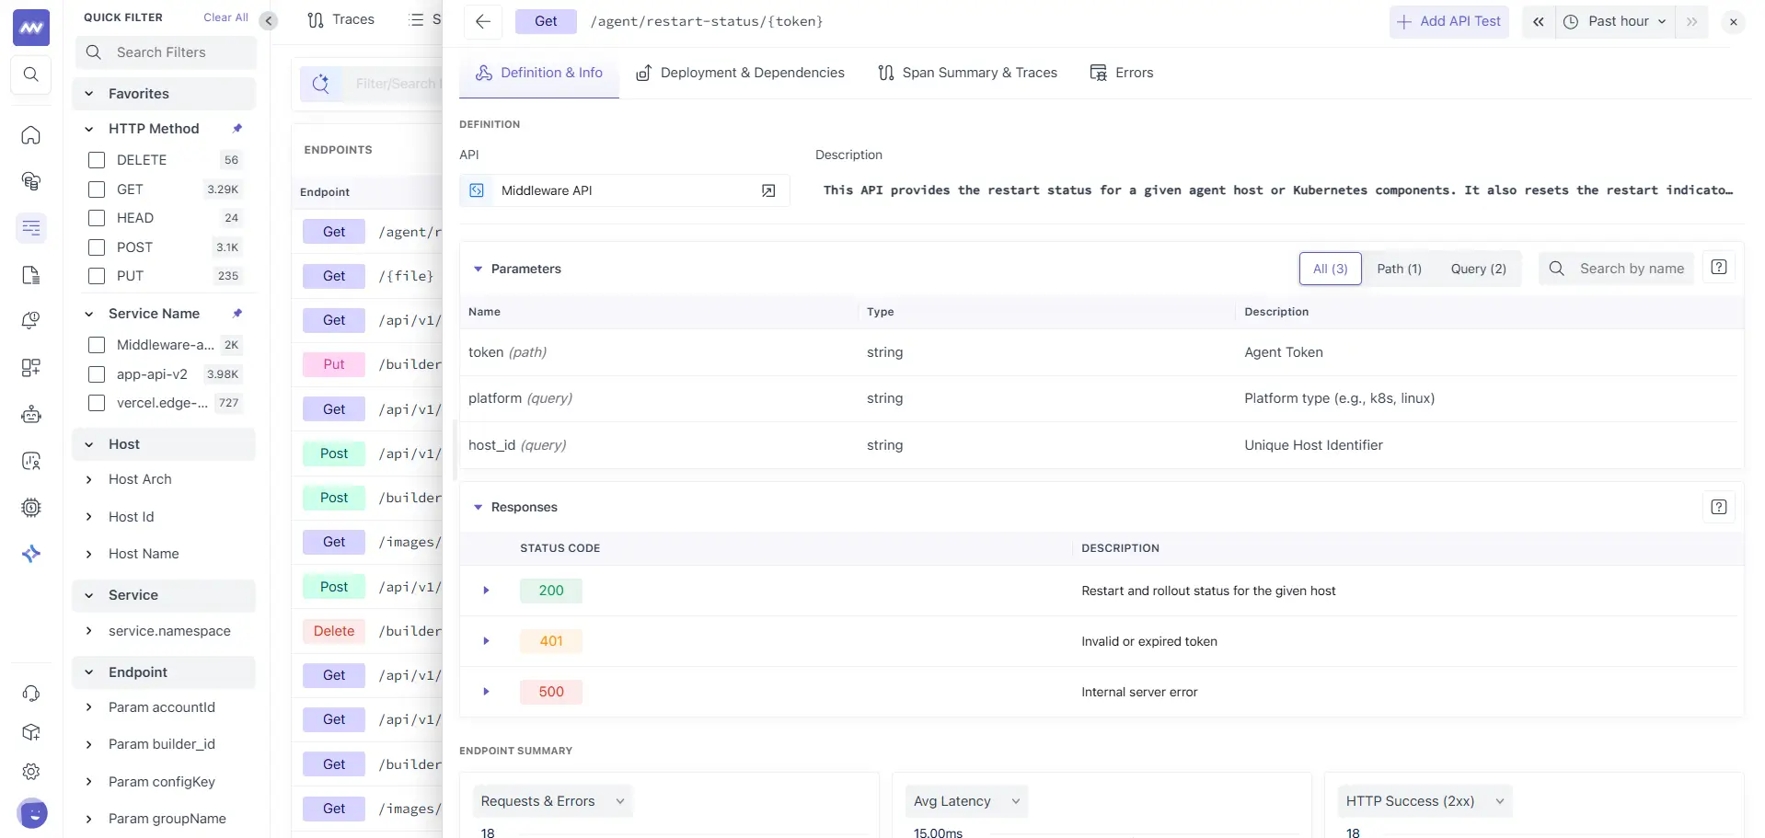
Task: Tick the POST method filter checkbox
Action: 97,247
